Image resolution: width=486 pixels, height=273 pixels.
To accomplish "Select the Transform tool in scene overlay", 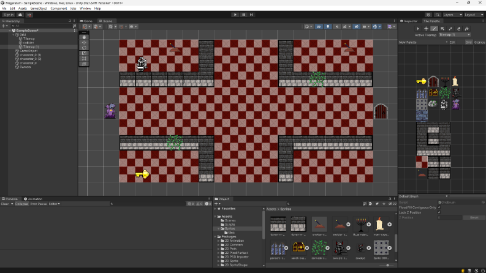I will [x=84, y=64].
